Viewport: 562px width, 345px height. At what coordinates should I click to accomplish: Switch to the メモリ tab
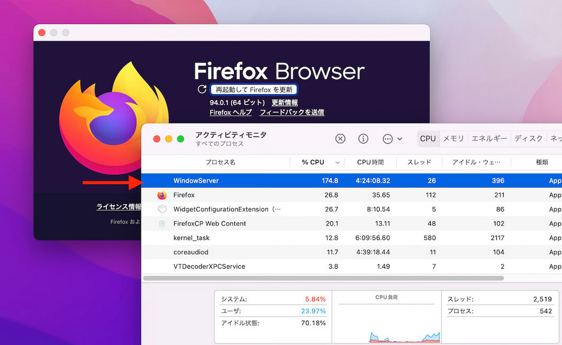453,139
